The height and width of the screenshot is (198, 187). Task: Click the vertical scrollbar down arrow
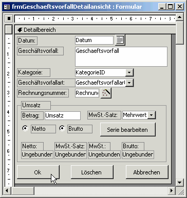[180, 182]
